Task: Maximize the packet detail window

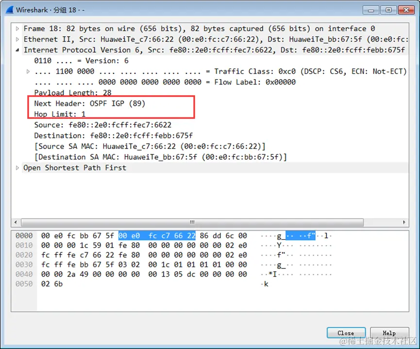Action: pyautogui.click(x=388, y=10)
